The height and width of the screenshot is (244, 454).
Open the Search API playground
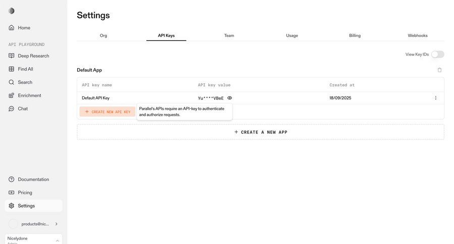(25, 82)
